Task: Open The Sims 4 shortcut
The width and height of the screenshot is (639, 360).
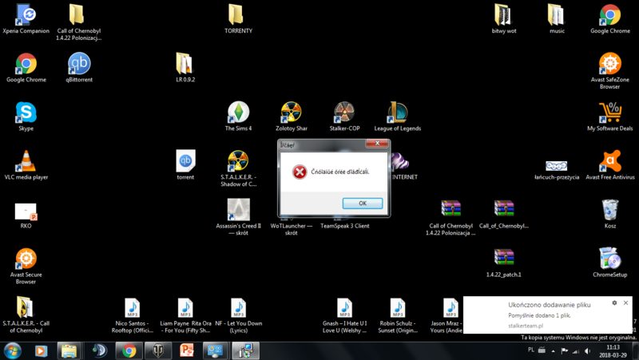Action: coord(237,113)
